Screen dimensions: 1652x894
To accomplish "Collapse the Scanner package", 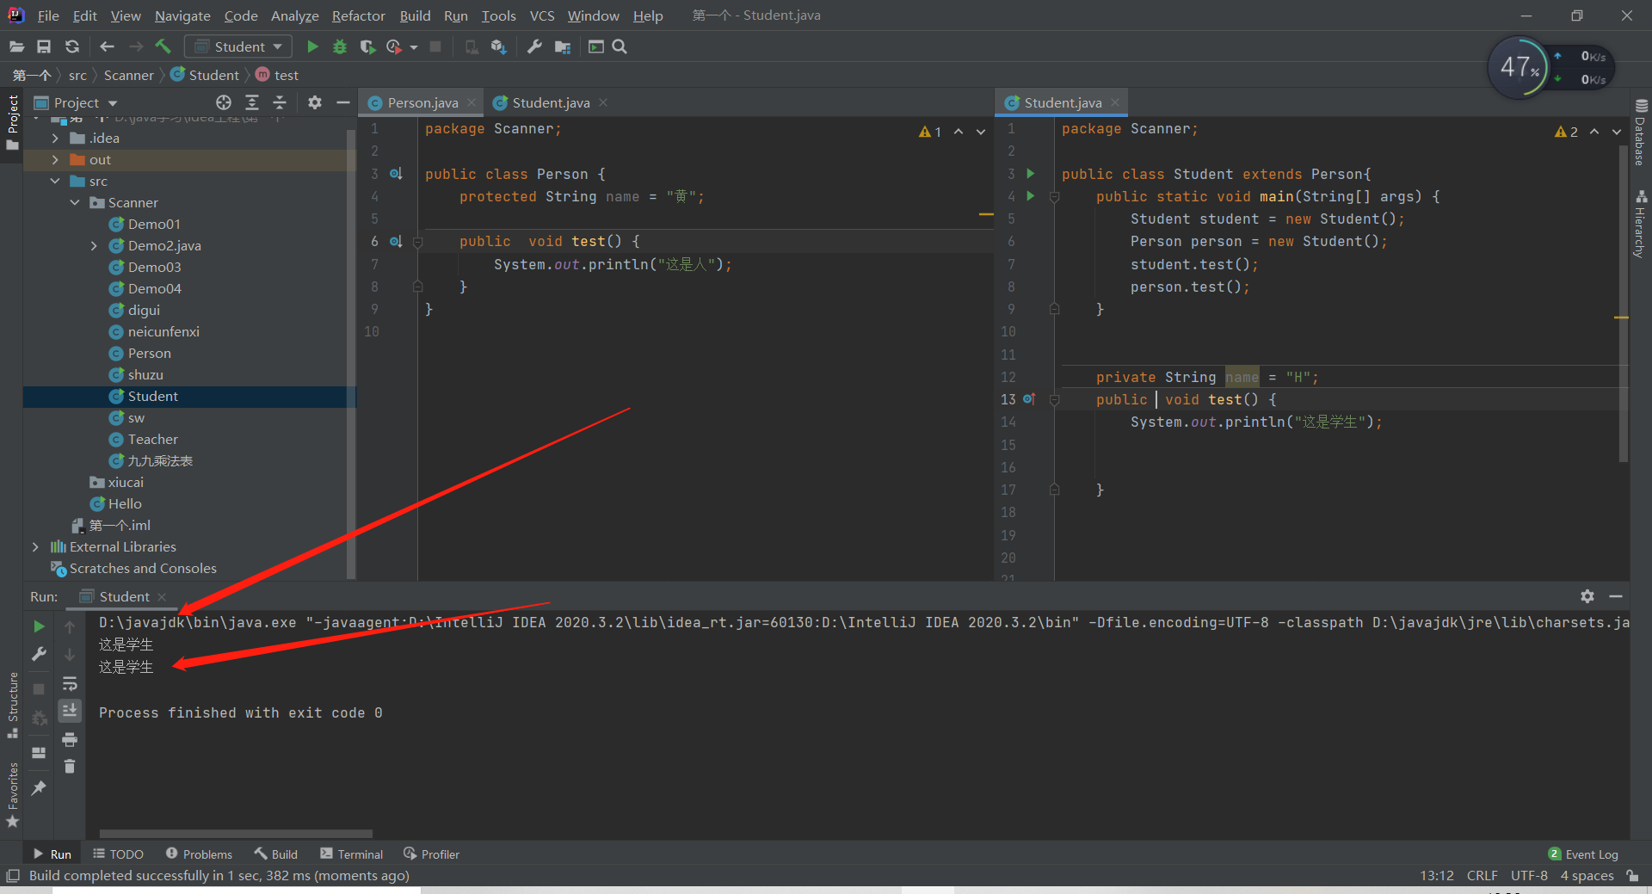I will tap(75, 202).
